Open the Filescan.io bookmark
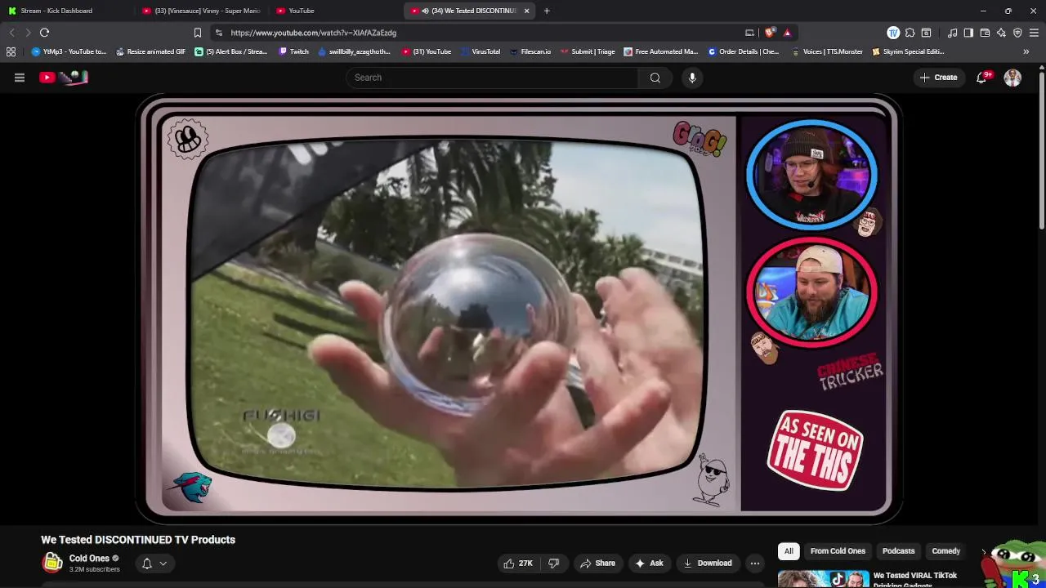Image resolution: width=1046 pixels, height=588 pixels. pos(530,51)
